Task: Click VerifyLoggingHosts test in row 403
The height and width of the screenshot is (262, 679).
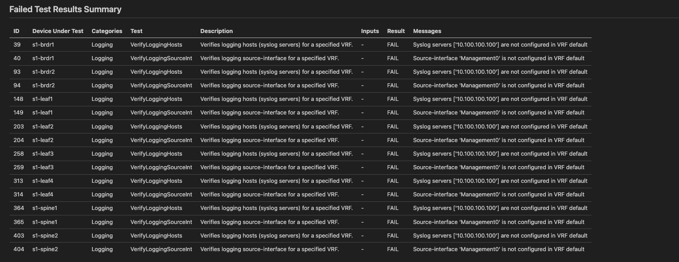Action: coord(156,236)
